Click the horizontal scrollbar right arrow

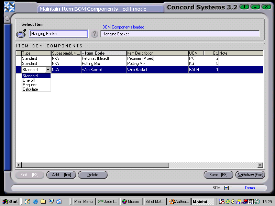tap(261, 165)
